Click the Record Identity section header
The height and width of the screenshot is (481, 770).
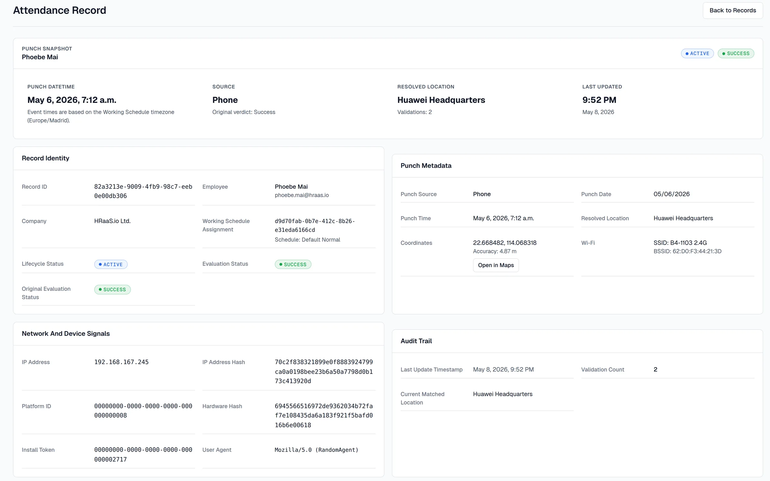click(46, 158)
